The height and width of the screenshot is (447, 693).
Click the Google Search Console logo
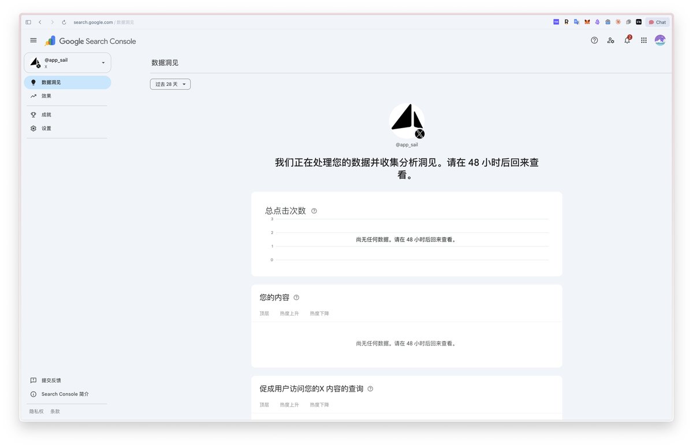pyautogui.click(x=91, y=41)
